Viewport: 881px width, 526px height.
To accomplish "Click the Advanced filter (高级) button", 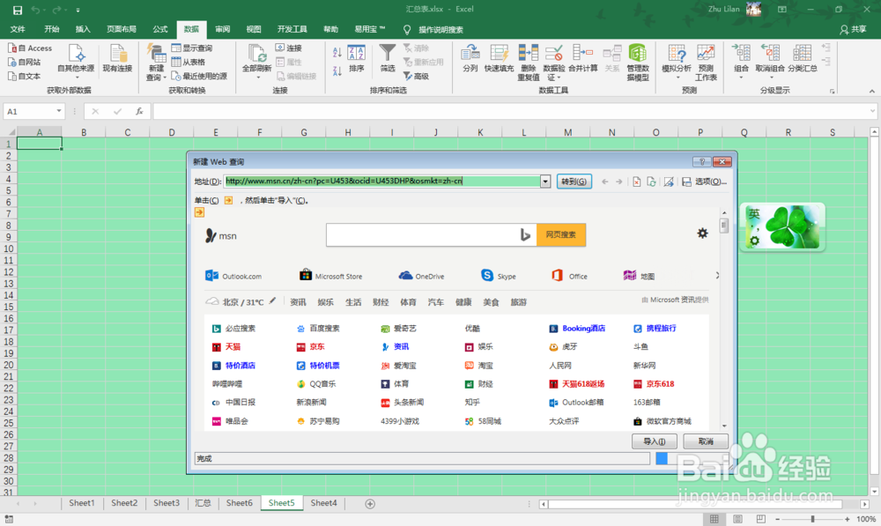I will (x=417, y=76).
